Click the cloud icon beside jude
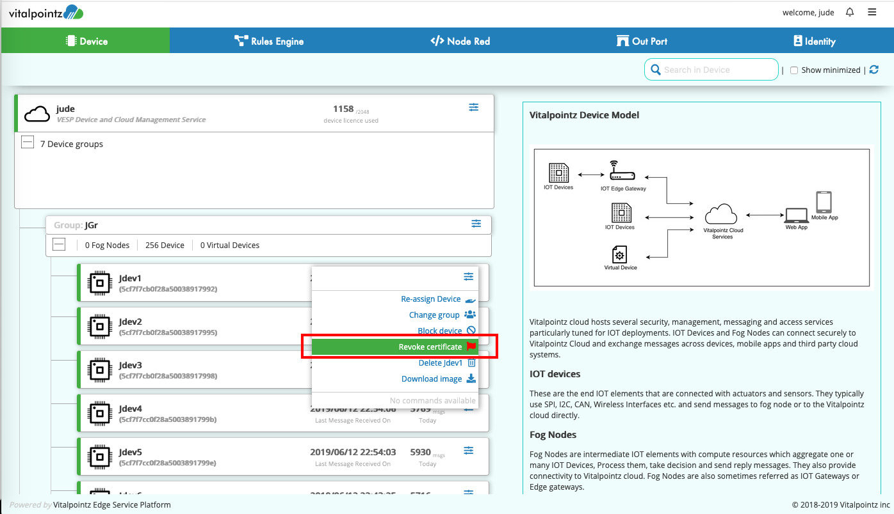This screenshot has width=894, height=514. point(37,114)
